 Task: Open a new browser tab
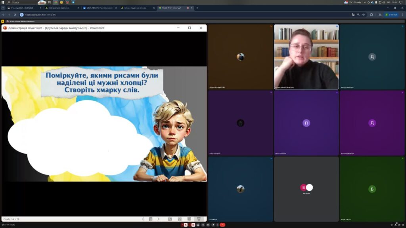(x=197, y=8)
